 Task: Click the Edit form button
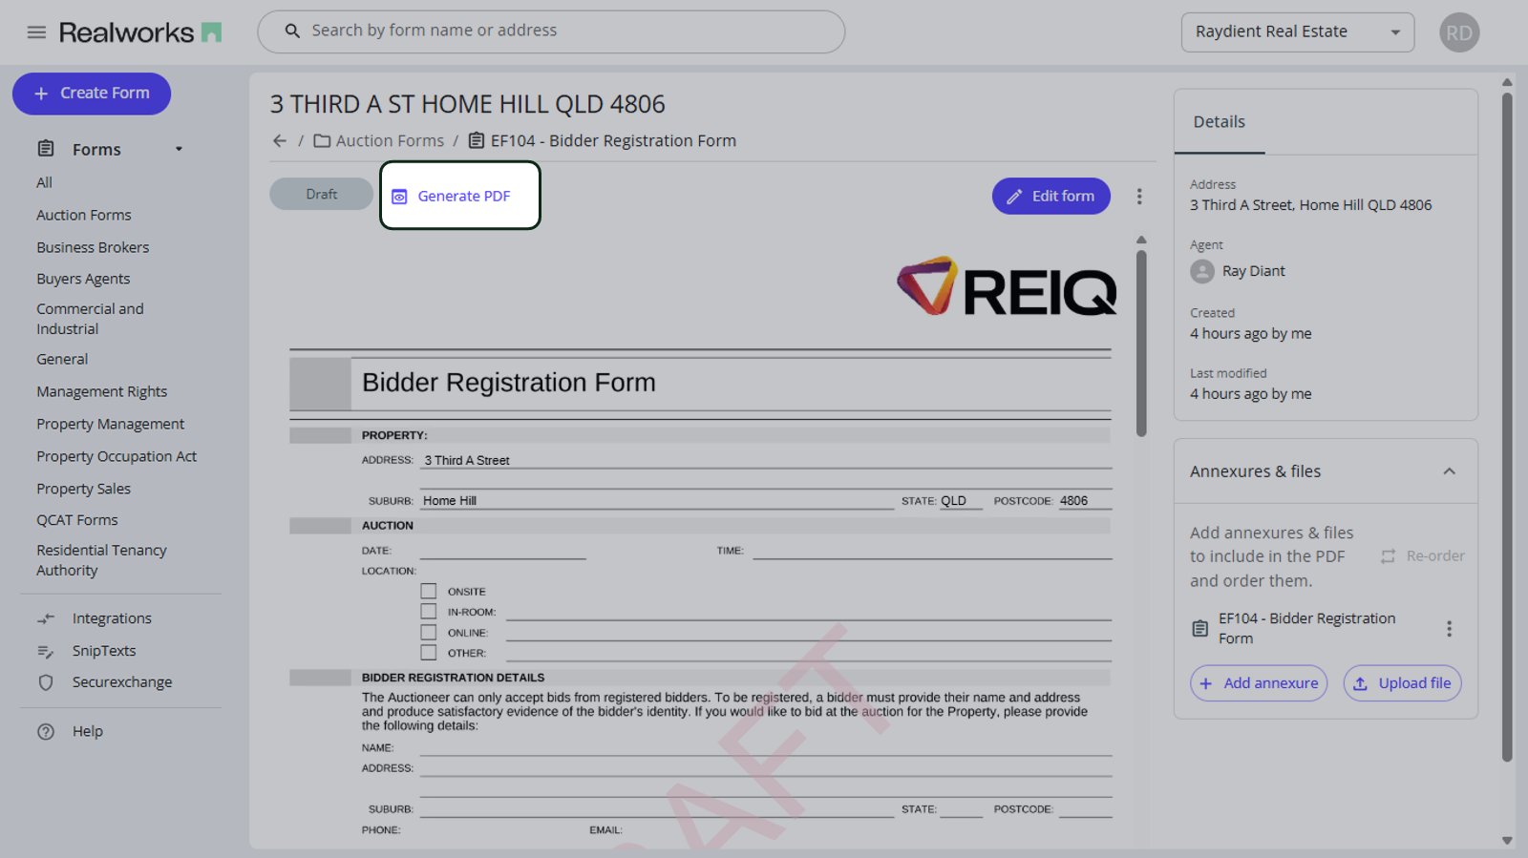(1050, 197)
